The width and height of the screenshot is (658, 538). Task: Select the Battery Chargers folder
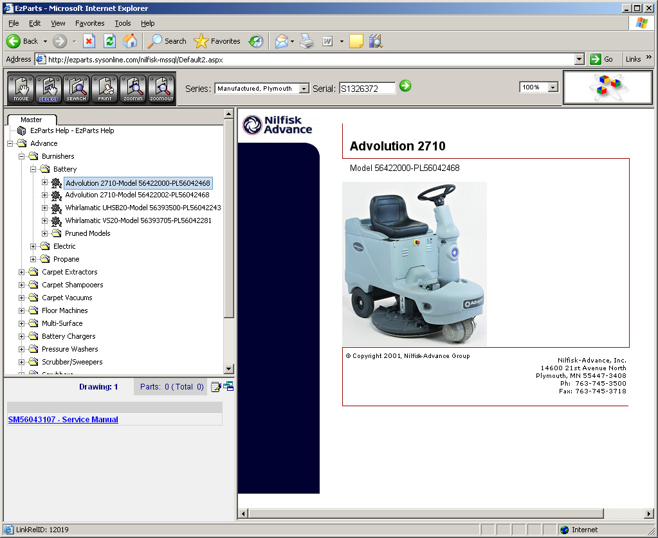pyautogui.click(x=68, y=336)
